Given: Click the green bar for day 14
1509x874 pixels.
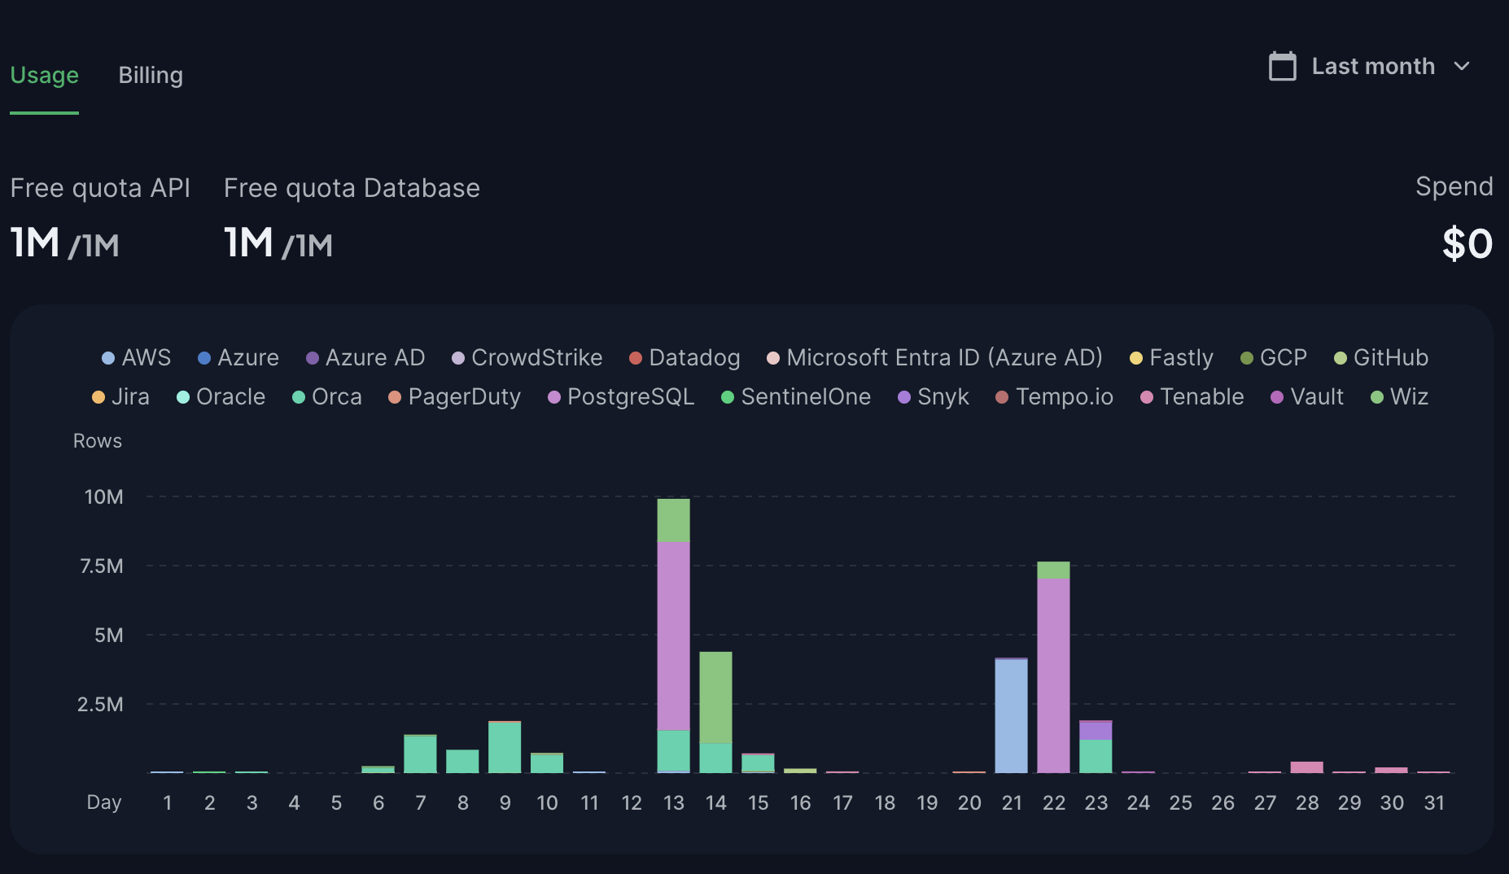Looking at the screenshot, I should pyautogui.click(x=715, y=697).
